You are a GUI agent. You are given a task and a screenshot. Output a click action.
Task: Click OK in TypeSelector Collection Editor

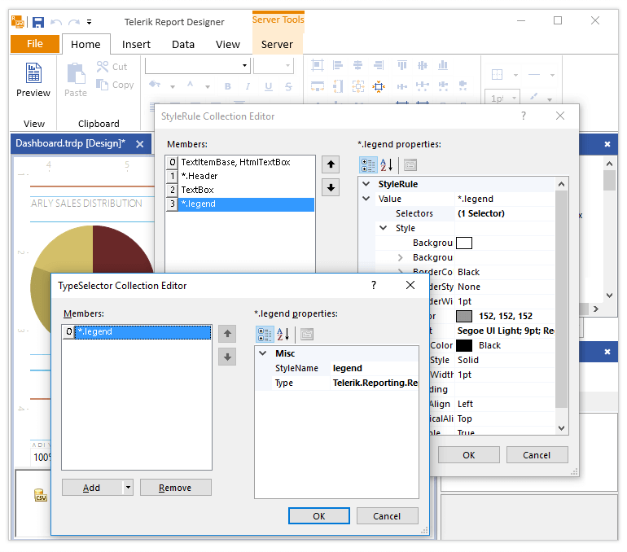319,516
